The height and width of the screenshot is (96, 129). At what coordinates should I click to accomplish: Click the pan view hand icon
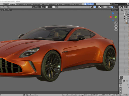[x=116, y=26]
